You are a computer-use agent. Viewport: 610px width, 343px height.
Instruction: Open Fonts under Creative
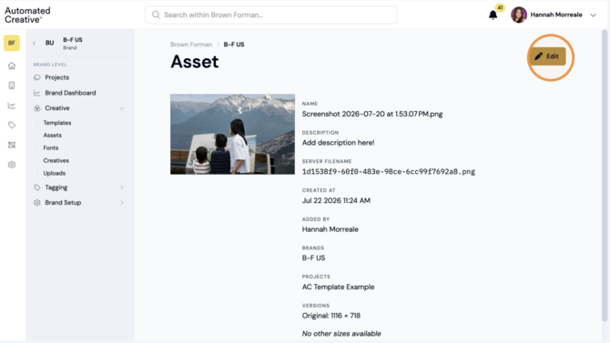51,147
